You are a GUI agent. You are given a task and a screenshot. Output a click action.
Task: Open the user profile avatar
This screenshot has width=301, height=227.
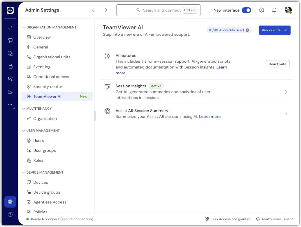pos(288,10)
